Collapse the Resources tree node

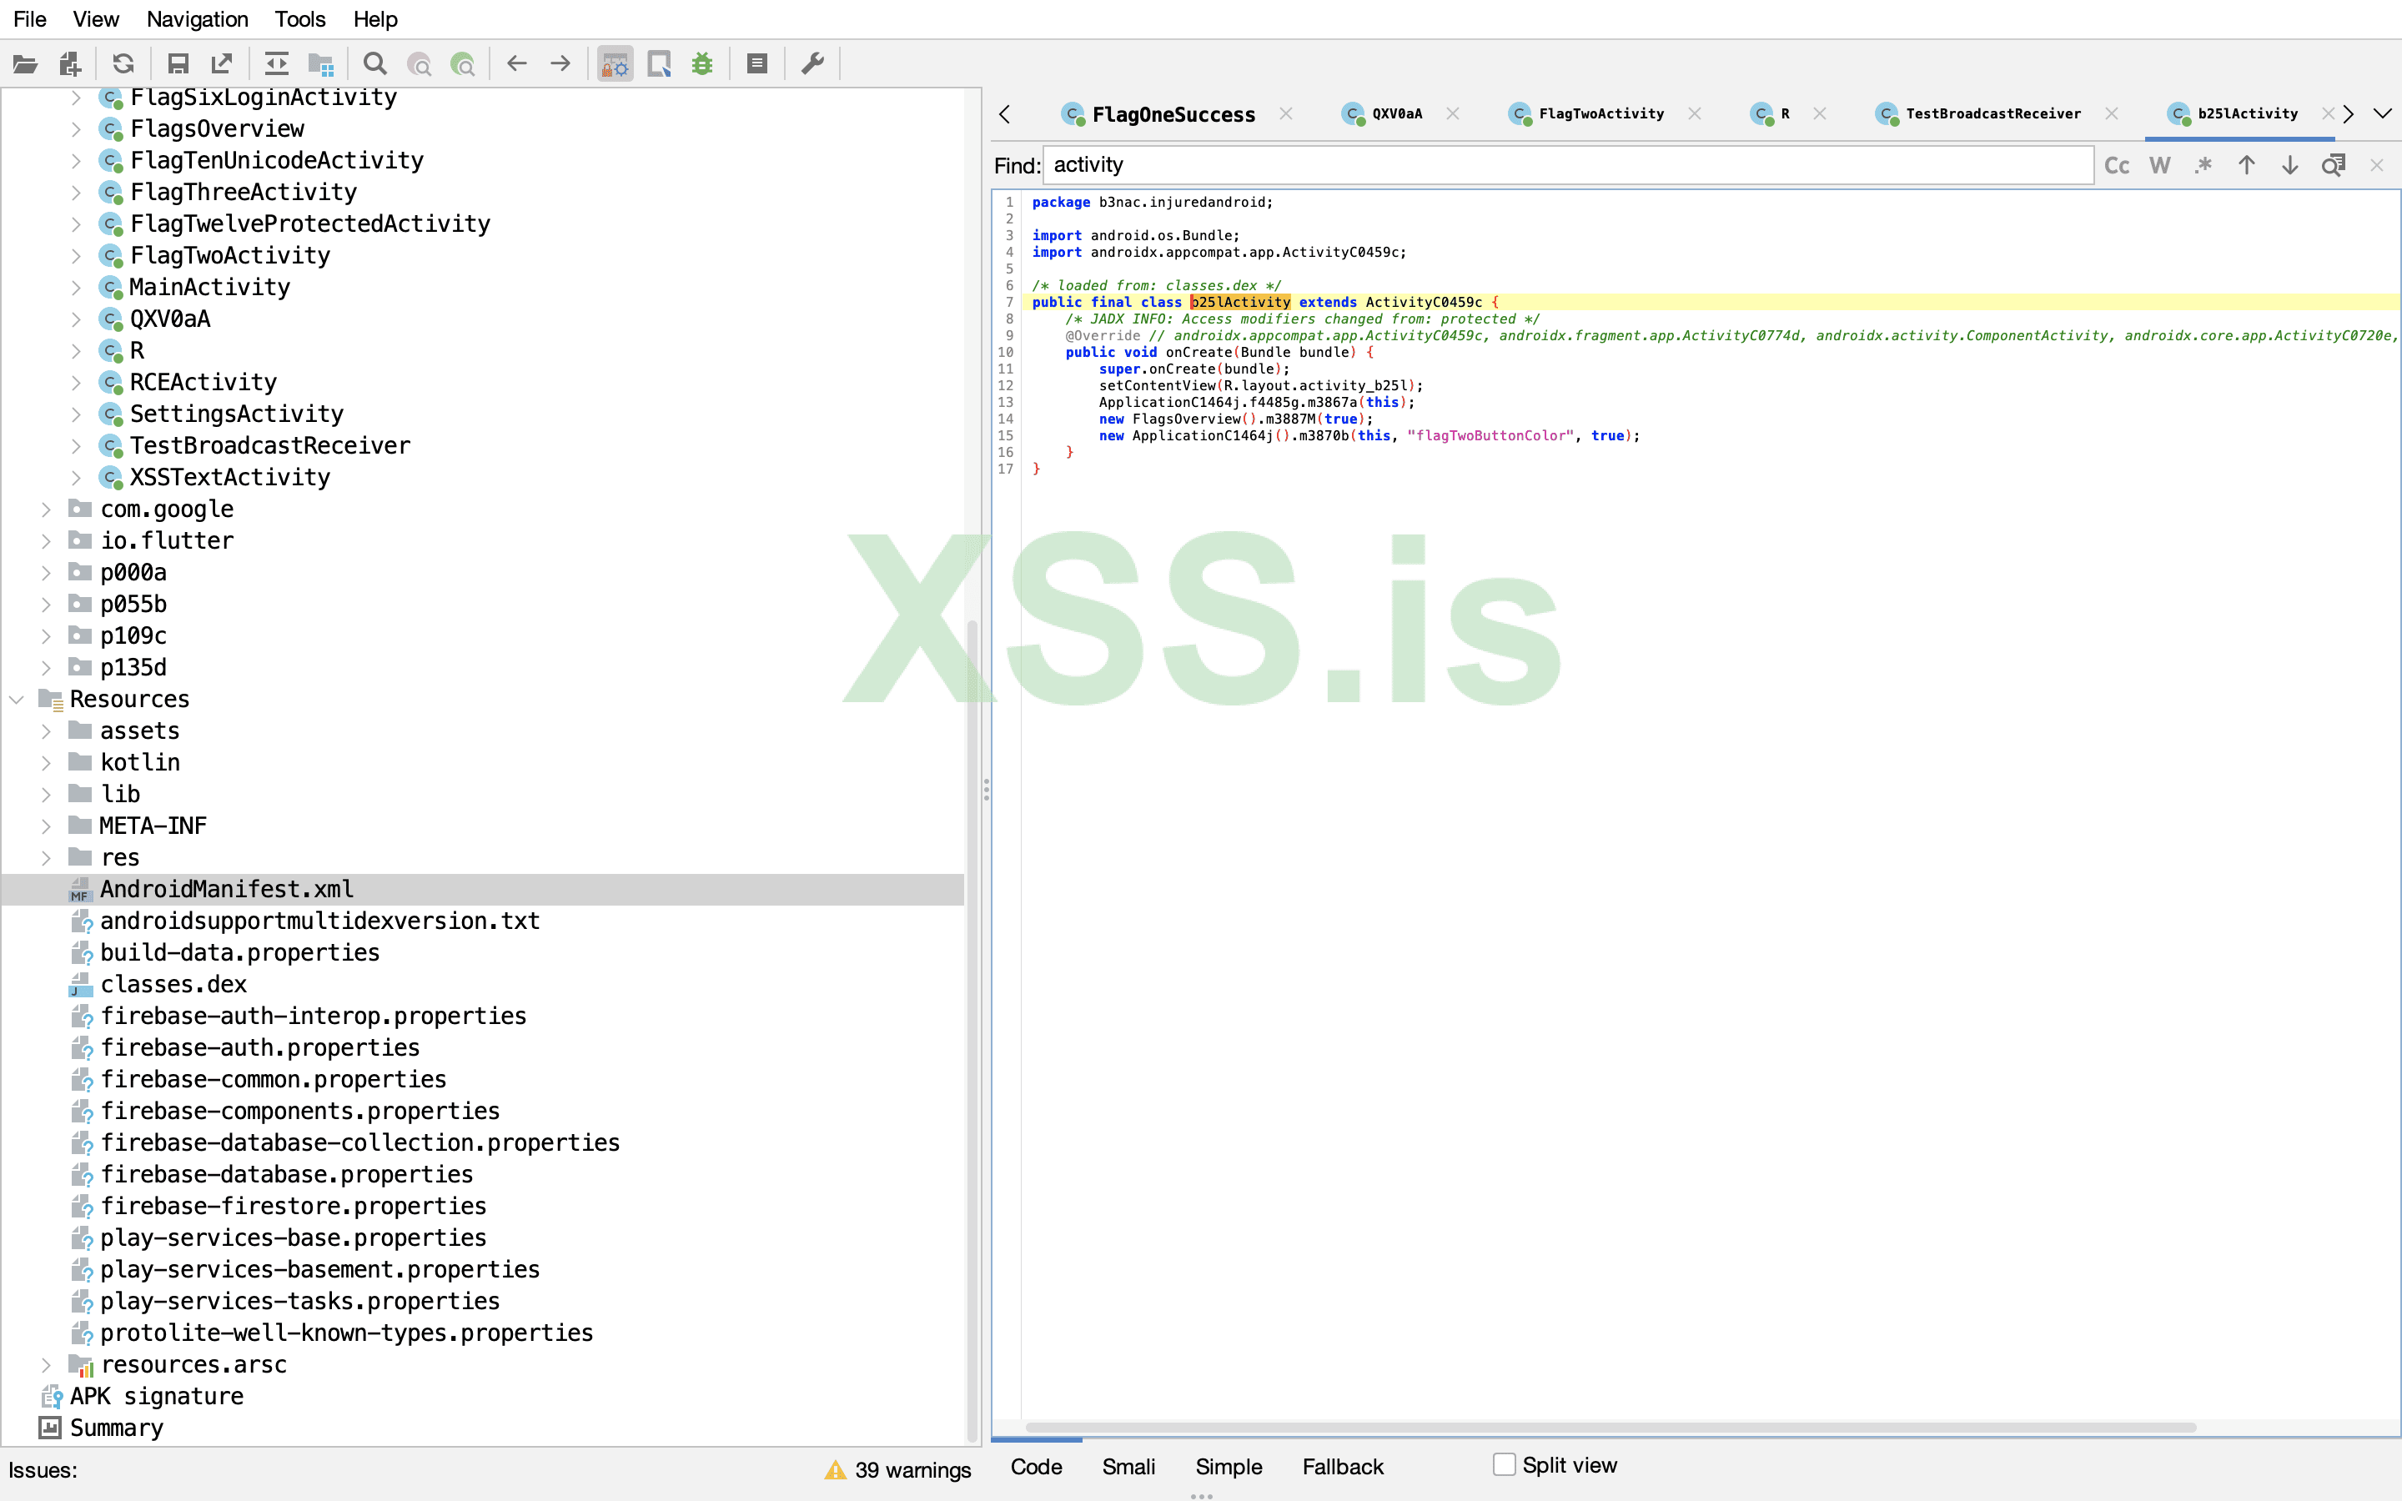click(x=17, y=699)
